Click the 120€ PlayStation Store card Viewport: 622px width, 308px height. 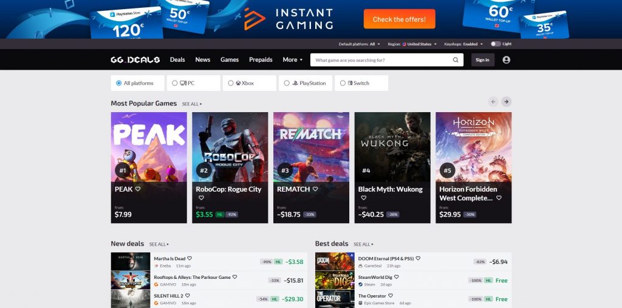click(x=127, y=22)
